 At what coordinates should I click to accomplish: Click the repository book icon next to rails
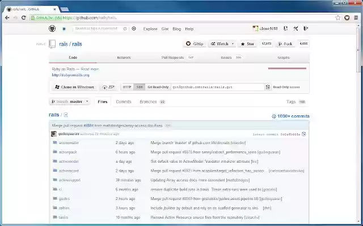52,44
